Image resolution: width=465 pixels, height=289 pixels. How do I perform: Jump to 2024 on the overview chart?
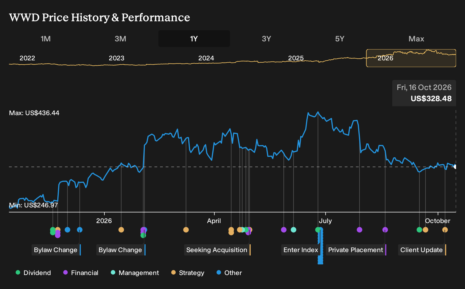[206, 58]
